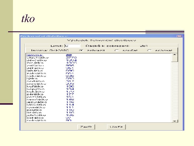Click the 'Zavřít' button
The height and width of the screenshot is (146, 194).
[x=86, y=127]
